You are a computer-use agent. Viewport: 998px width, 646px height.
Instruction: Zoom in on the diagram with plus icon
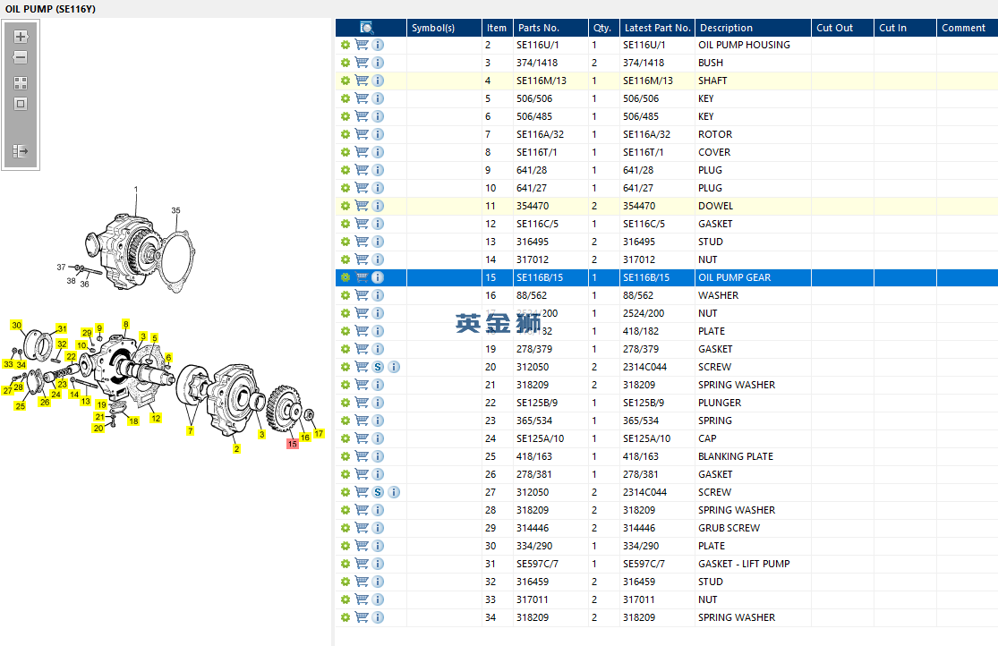point(21,37)
